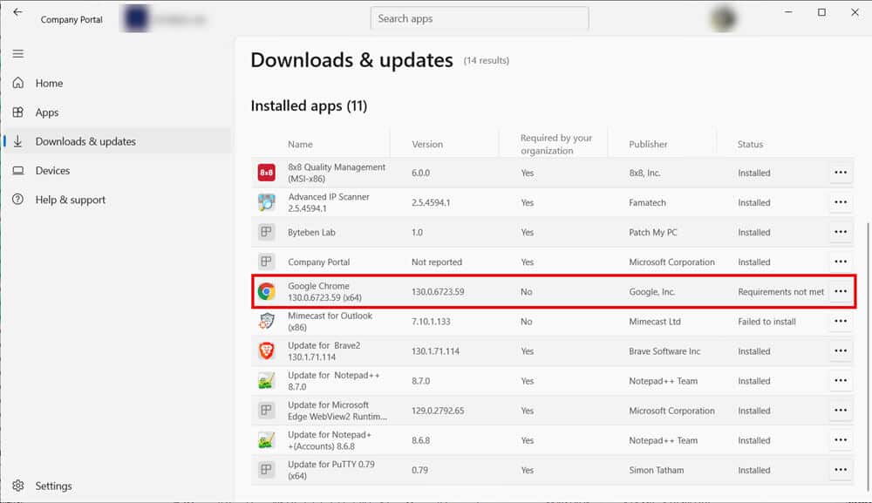The width and height of the screenshot is (872, 503).
Task: Click the Edge WebView2 Runtime app icon
Action: point(266,411)
